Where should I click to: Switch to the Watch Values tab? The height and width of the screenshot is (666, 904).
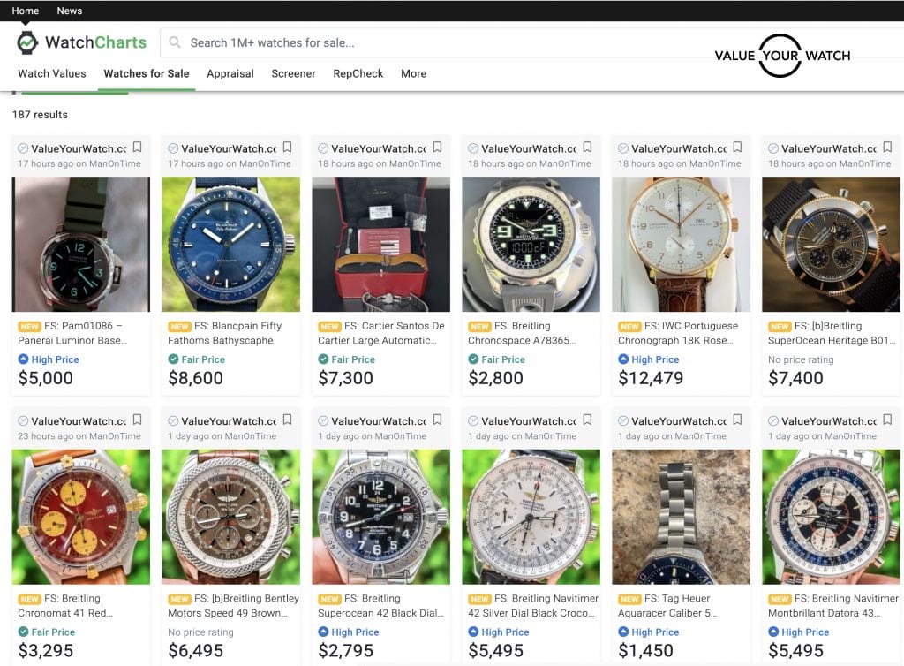pyautogui.click(x=52, y=73)
